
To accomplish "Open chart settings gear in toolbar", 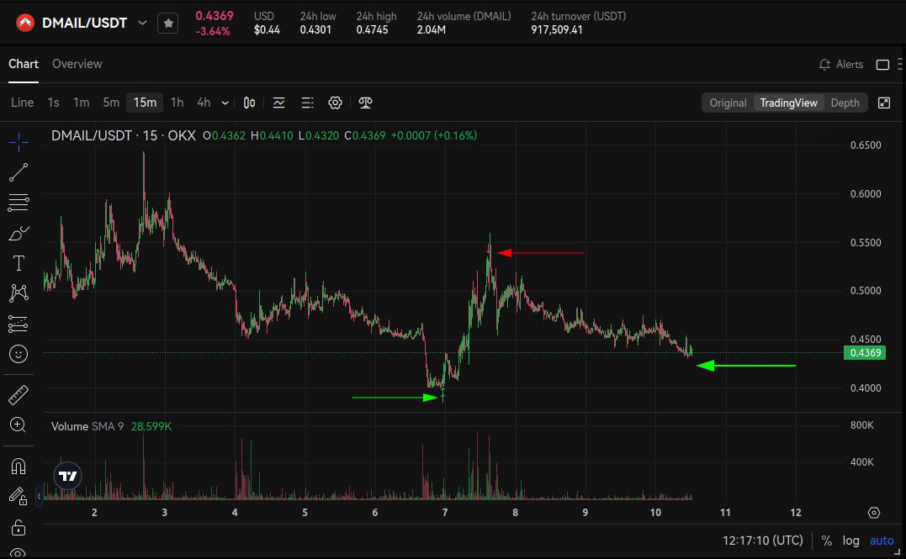I will pos(335,103).
